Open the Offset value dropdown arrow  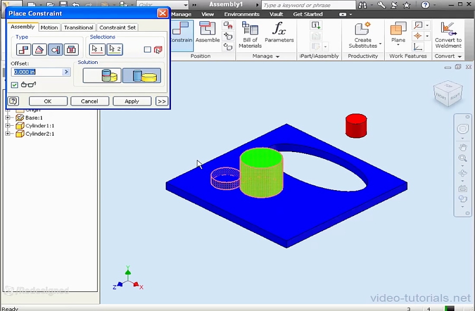pos(66,72)
